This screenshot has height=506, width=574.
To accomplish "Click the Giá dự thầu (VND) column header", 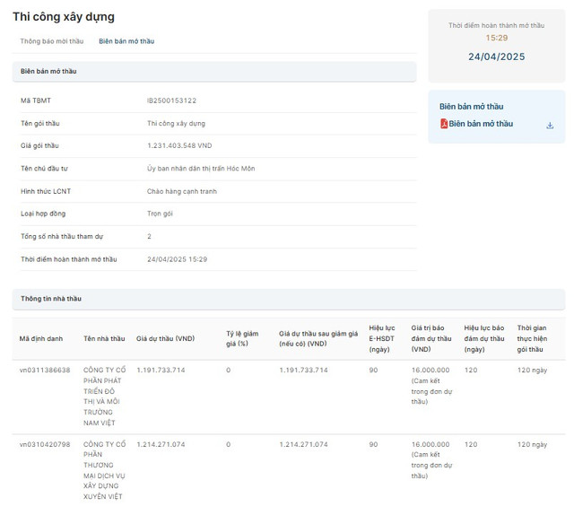I will [165, 338].
